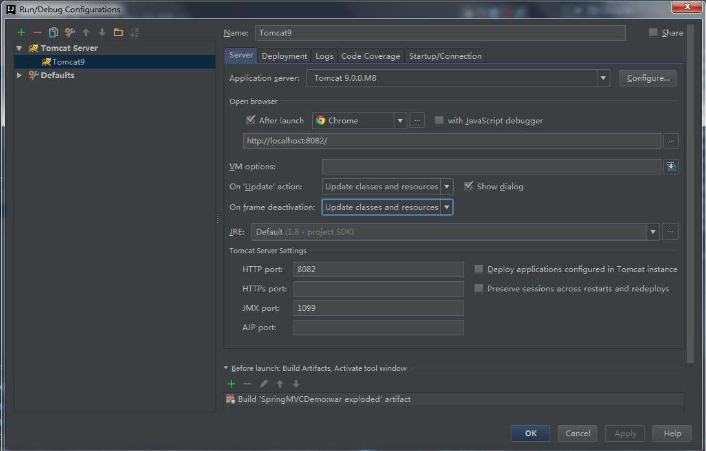Remove selected configuration with red minus
Image resolution: width=706 pixels, height=451 pixels.
[37, 32]
